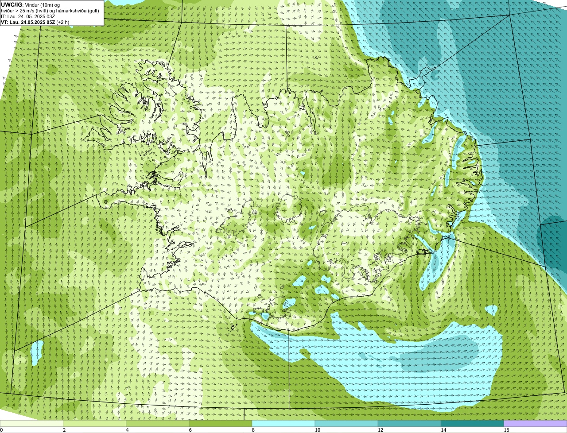Click the "IT: Lau. 24. 05. 2025 03Z" line
Image resolution: width=567 pixels, height=433 pixels.
28,16
